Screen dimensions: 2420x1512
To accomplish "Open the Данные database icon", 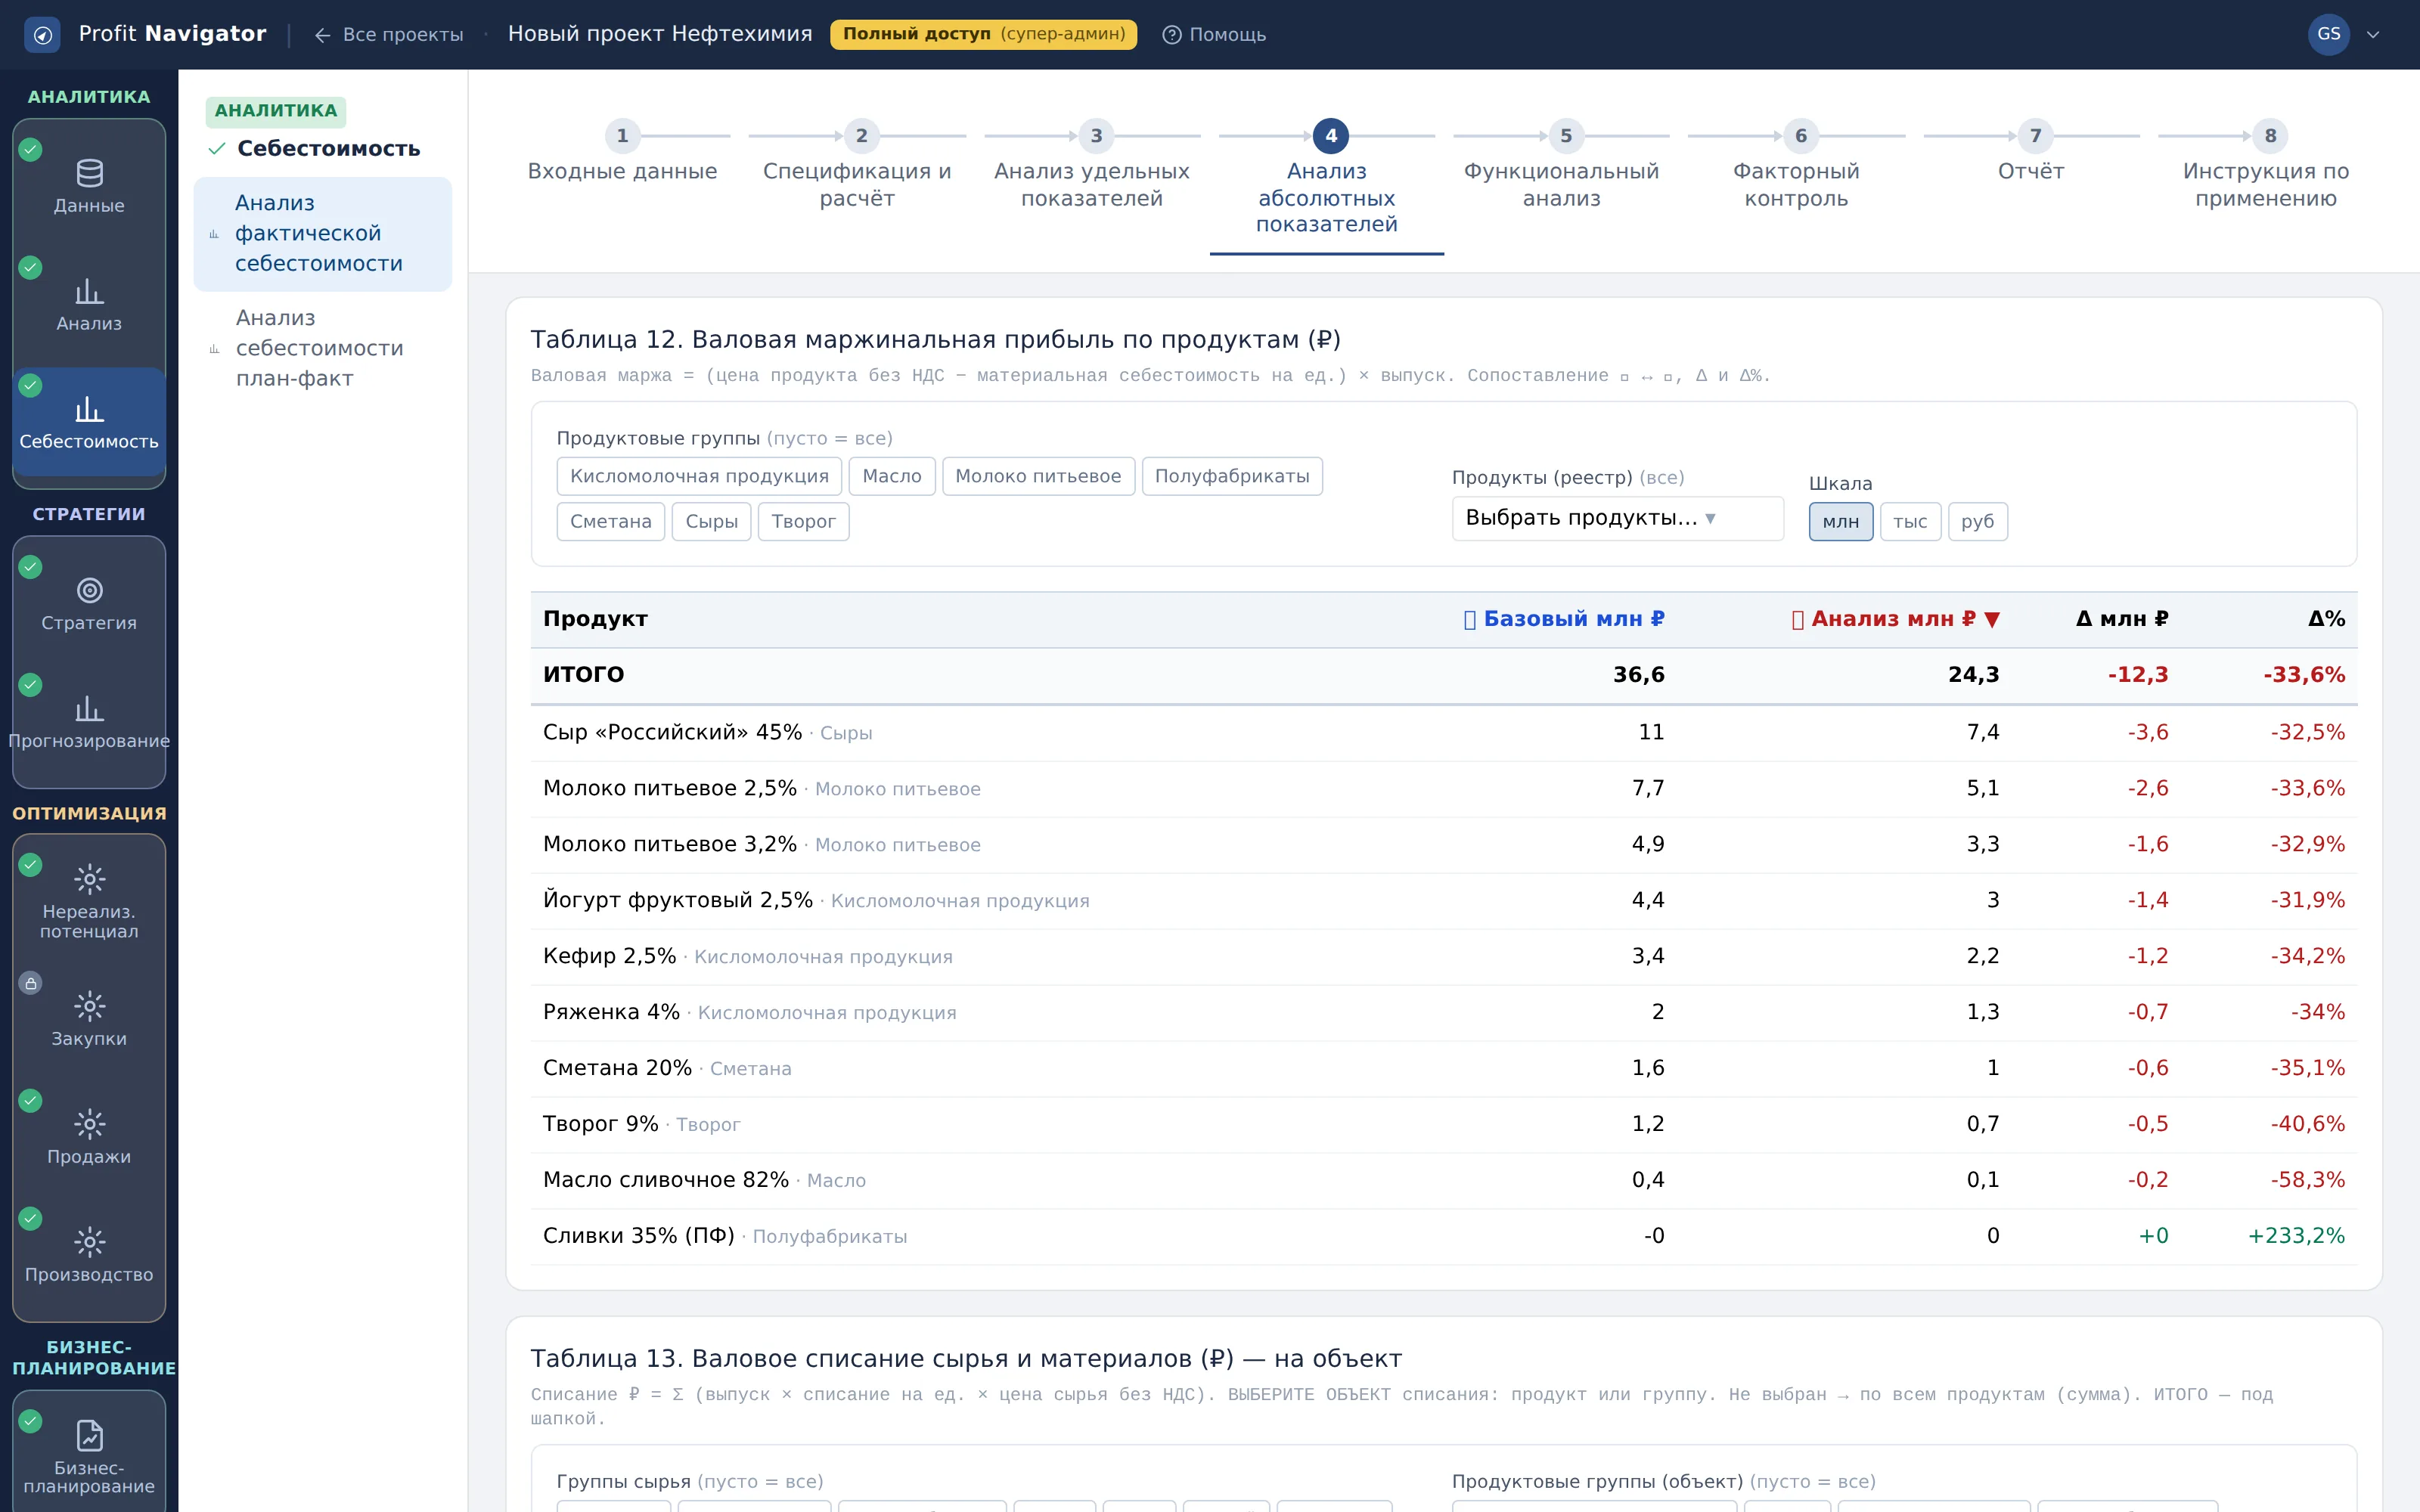I will point(89,174).
